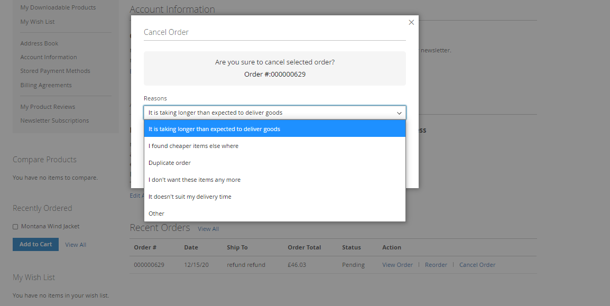Open Newsletter Subscriptions in sidebar

point(54,120)
